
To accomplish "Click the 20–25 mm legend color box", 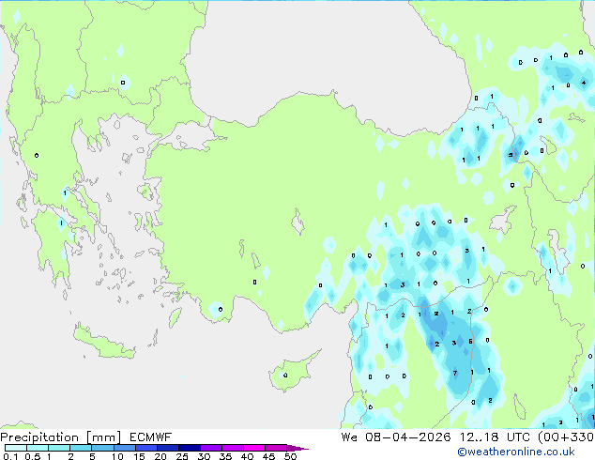I will (167, 448).
